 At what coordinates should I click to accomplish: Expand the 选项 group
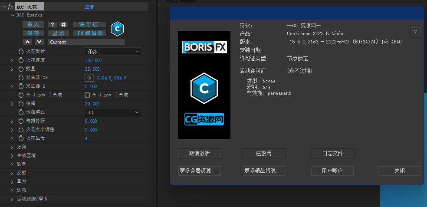click(12, 191)
